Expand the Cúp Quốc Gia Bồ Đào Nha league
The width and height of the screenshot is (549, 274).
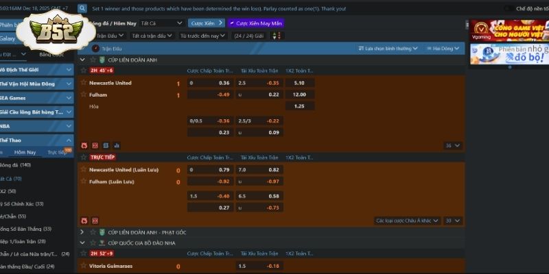coord(83,242)
